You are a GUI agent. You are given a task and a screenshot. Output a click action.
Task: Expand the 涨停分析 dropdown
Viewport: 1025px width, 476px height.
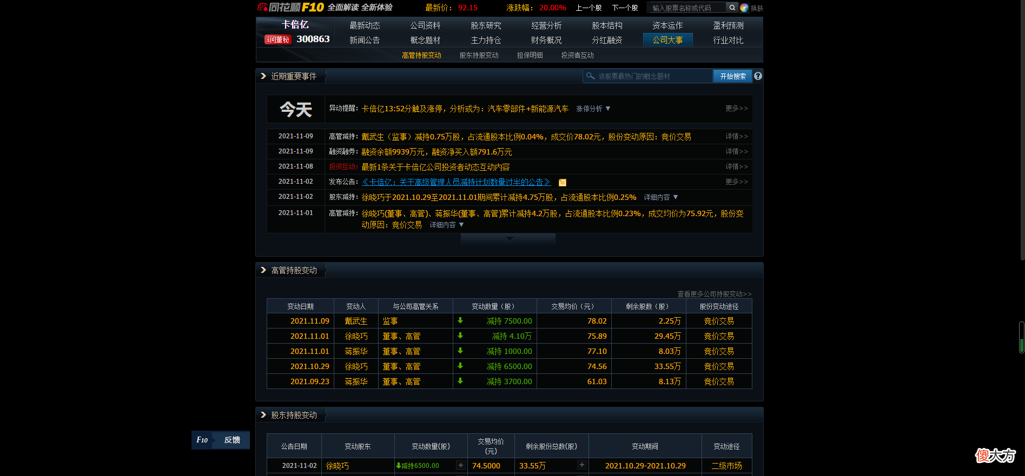[593, 109]
